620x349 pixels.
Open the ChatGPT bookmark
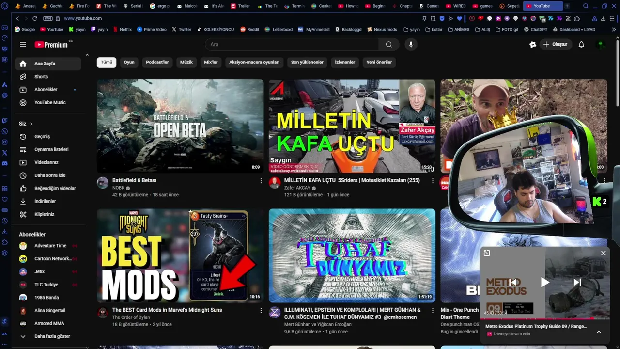coord(535,29)
